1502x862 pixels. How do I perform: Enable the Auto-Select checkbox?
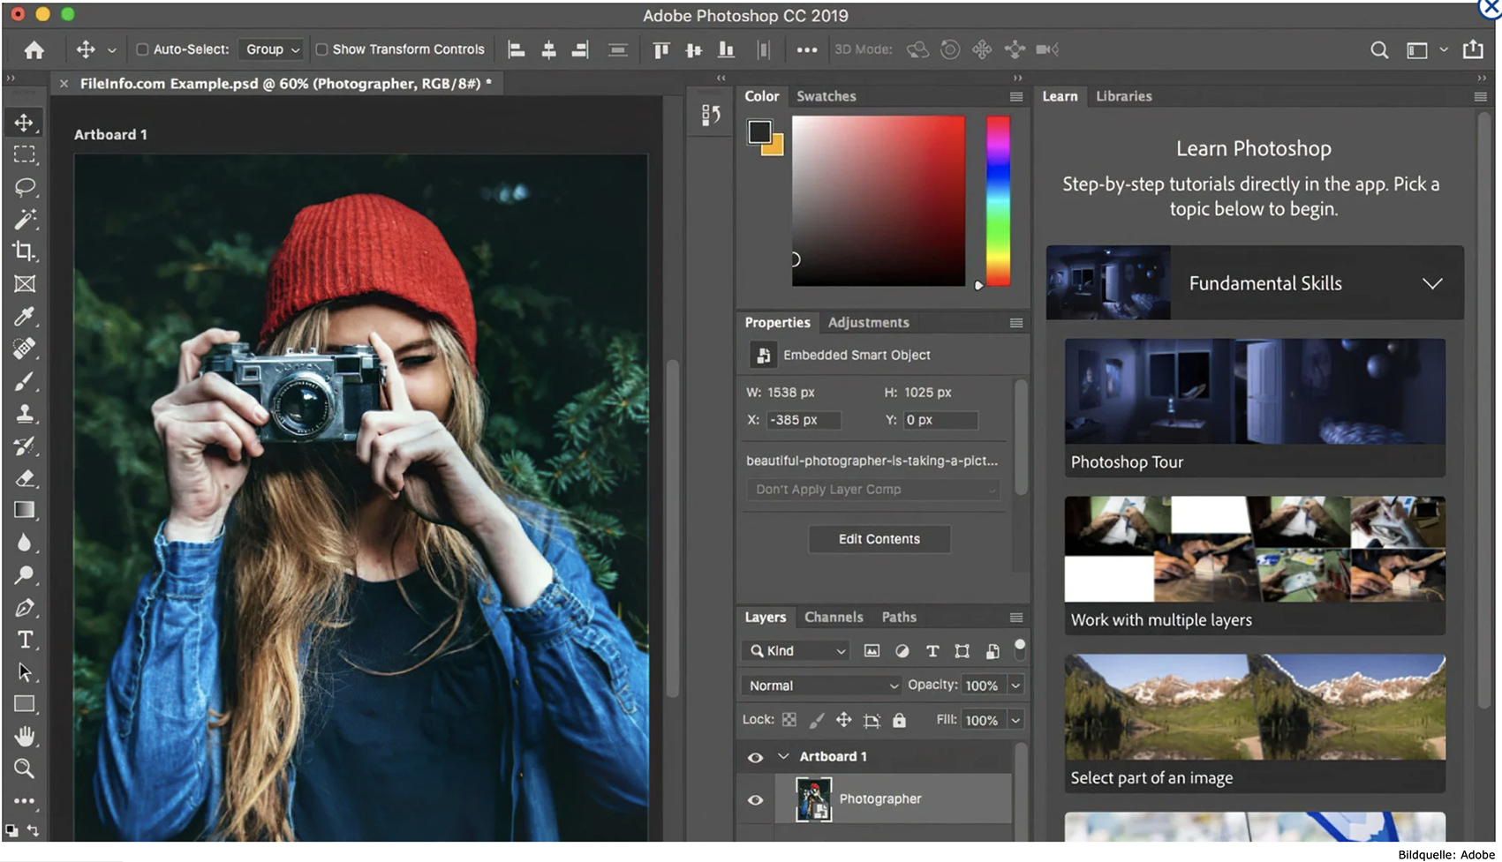click(142, 49)
